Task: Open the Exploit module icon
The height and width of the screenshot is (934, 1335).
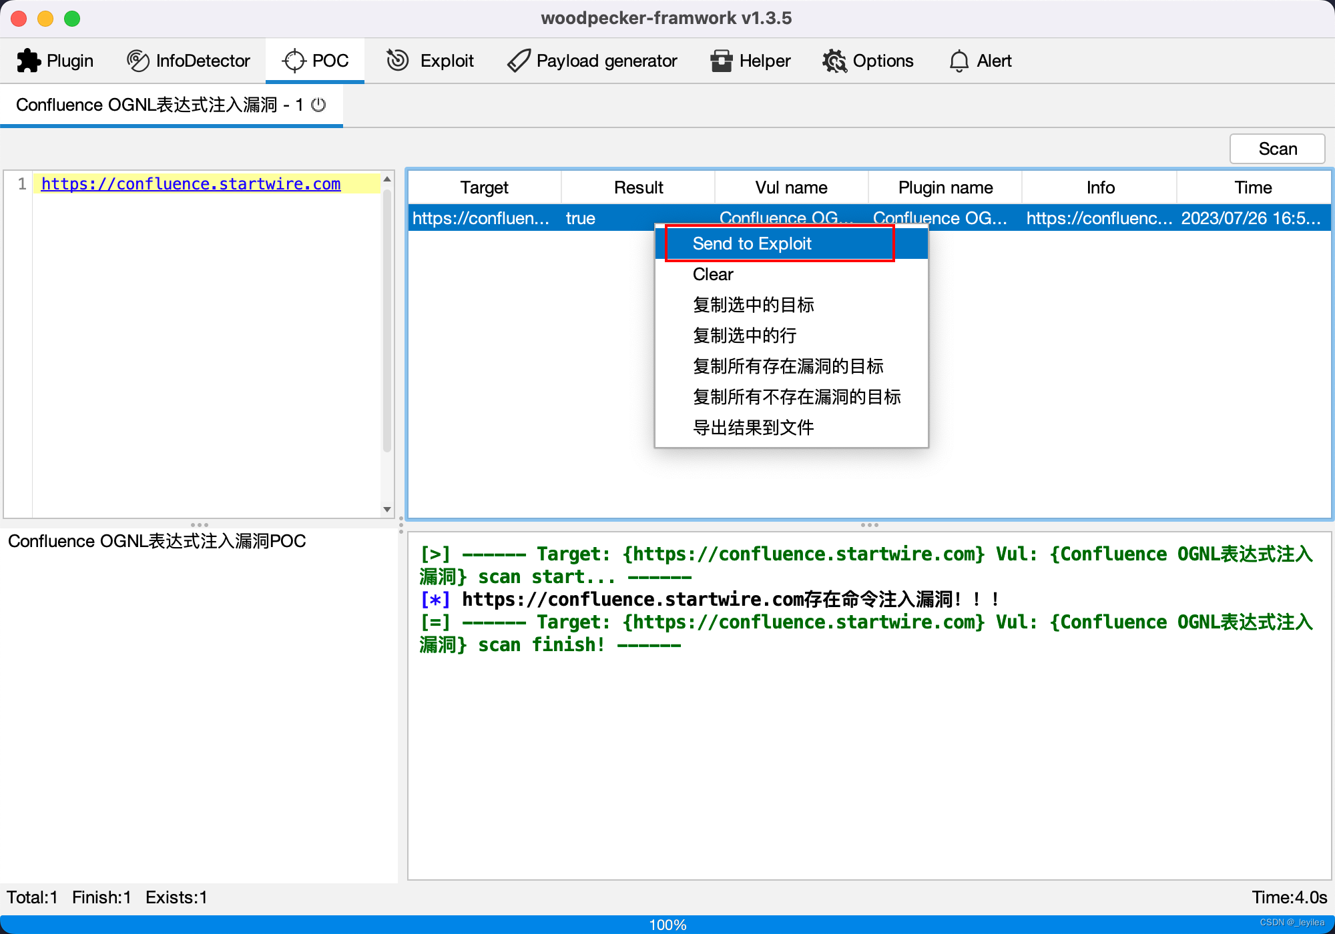Action: [396, 60]
